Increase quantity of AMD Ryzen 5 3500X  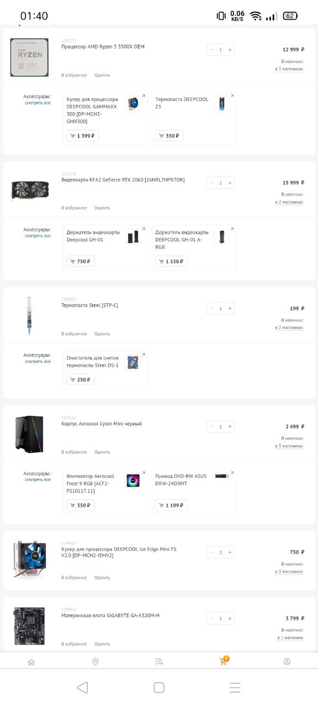pyautogui.click(x=230, y=50)
